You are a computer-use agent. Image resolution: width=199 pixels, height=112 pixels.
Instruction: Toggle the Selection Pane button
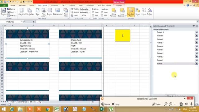tap(131, 12)
